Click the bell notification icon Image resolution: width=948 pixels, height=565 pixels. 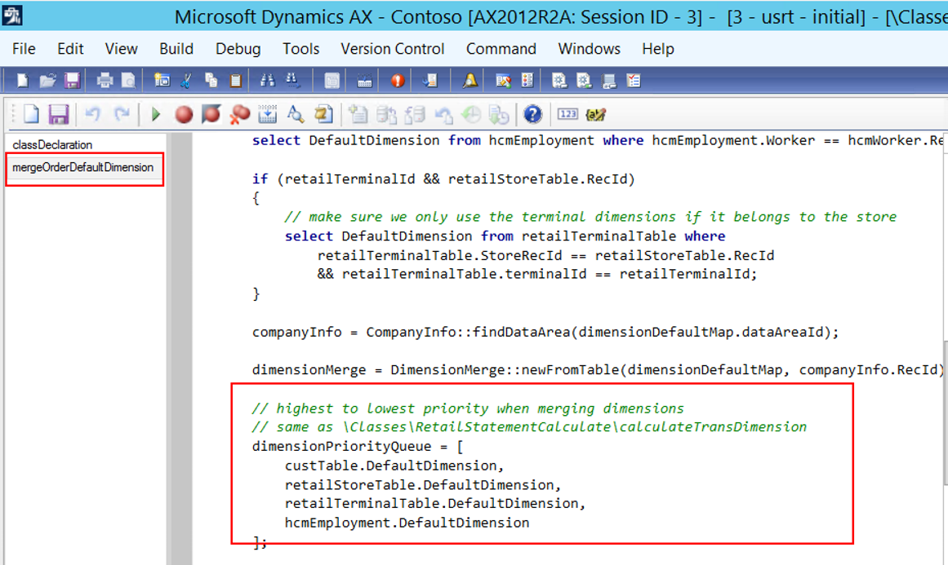(470, 80)
